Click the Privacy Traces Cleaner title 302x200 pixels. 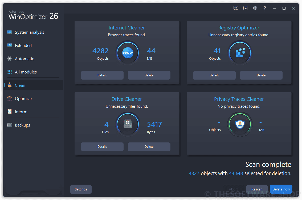pos(239,99)
